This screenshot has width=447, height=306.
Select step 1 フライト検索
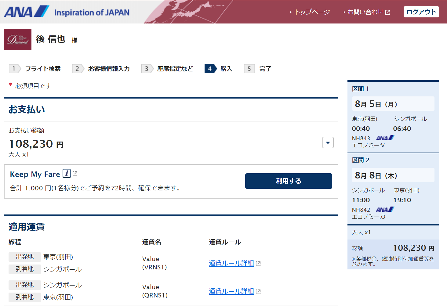(35, 69)
